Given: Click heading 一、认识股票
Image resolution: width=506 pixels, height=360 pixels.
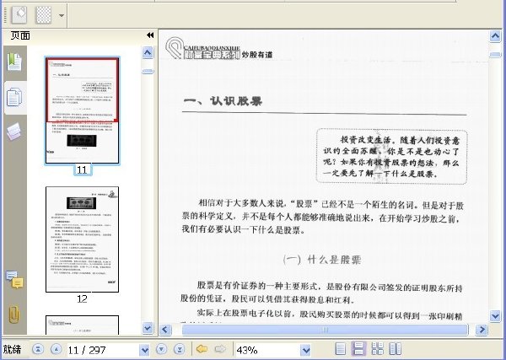Looking at the screenshot, I should click(223, 101).
